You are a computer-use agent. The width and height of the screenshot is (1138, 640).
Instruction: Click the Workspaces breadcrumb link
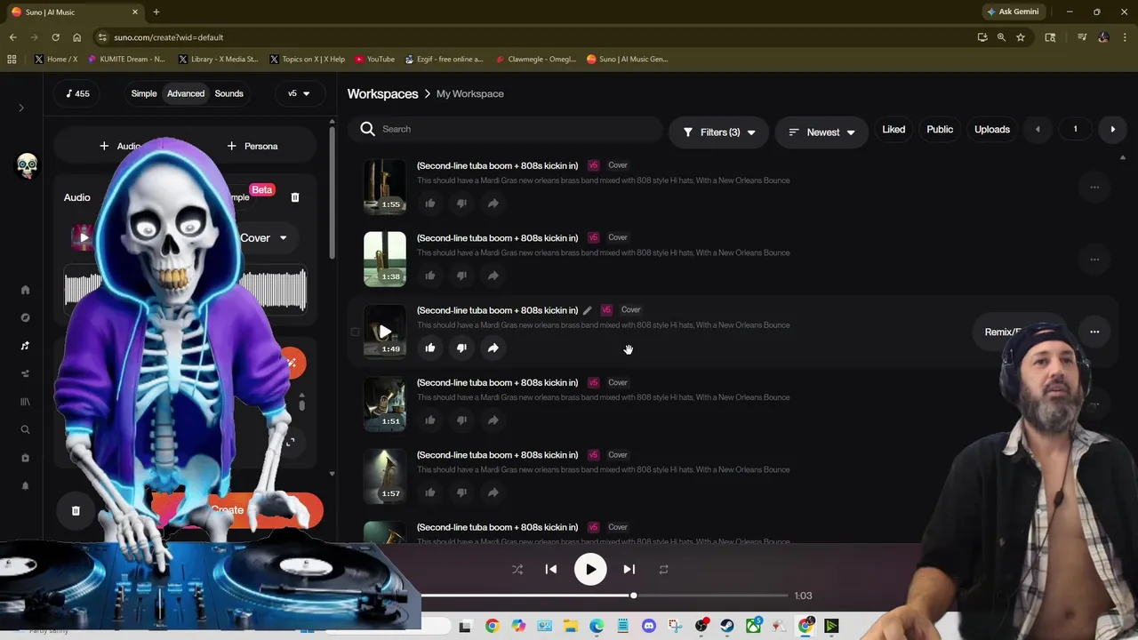382,93
